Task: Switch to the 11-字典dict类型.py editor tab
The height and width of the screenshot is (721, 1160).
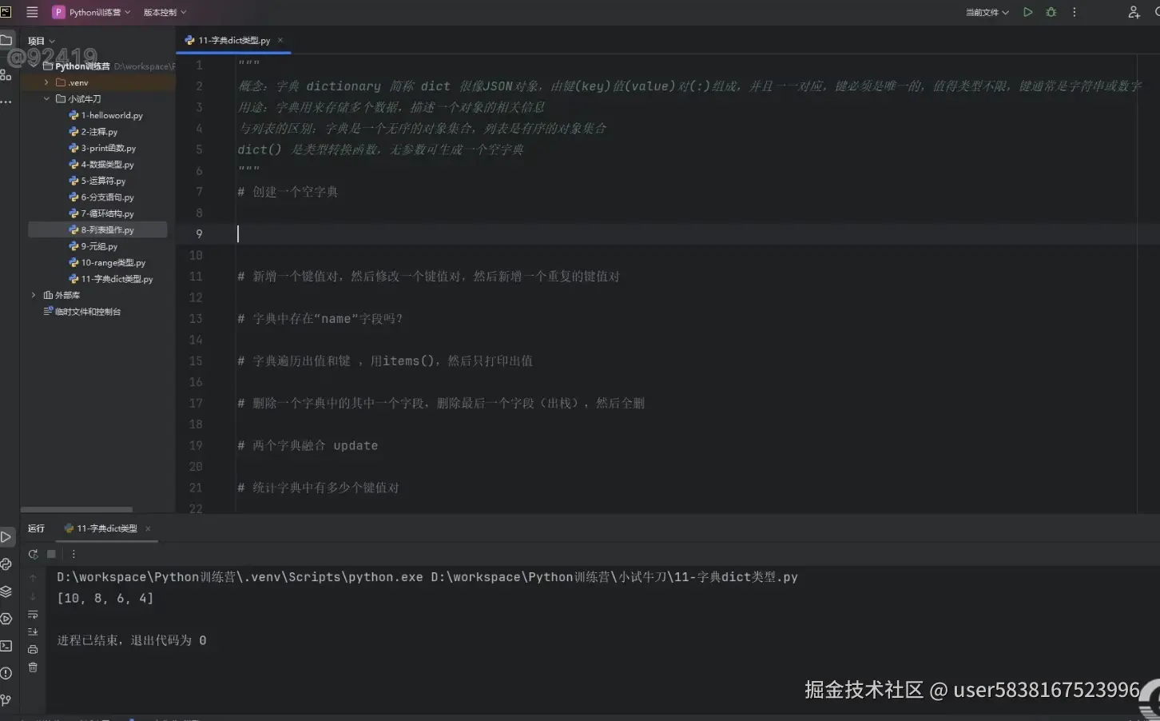Action: click(x=232, y=39)
